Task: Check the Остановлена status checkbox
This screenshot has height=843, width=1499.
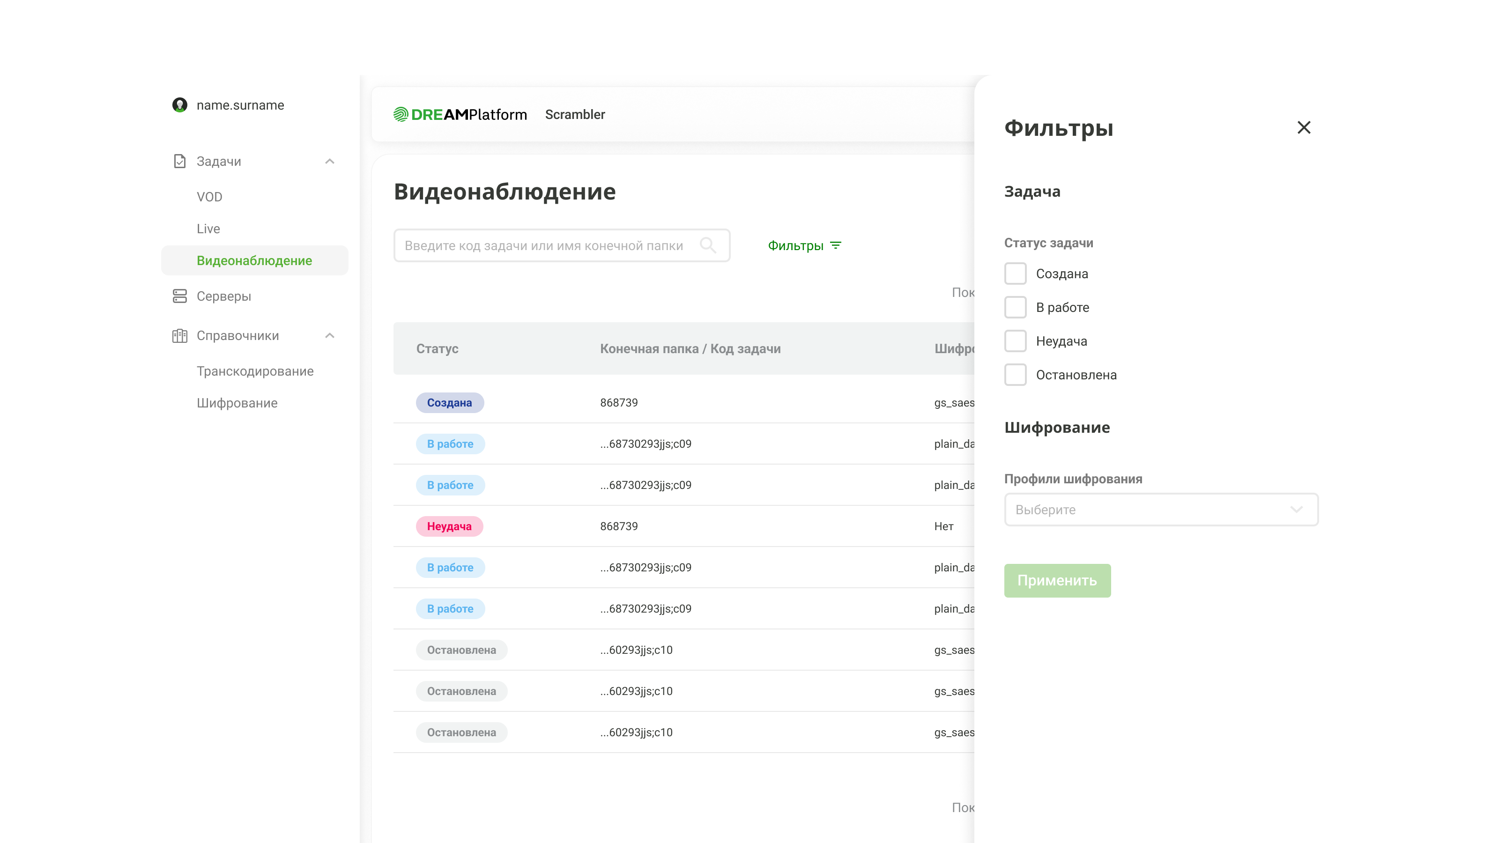Action: click(1015, 375)
